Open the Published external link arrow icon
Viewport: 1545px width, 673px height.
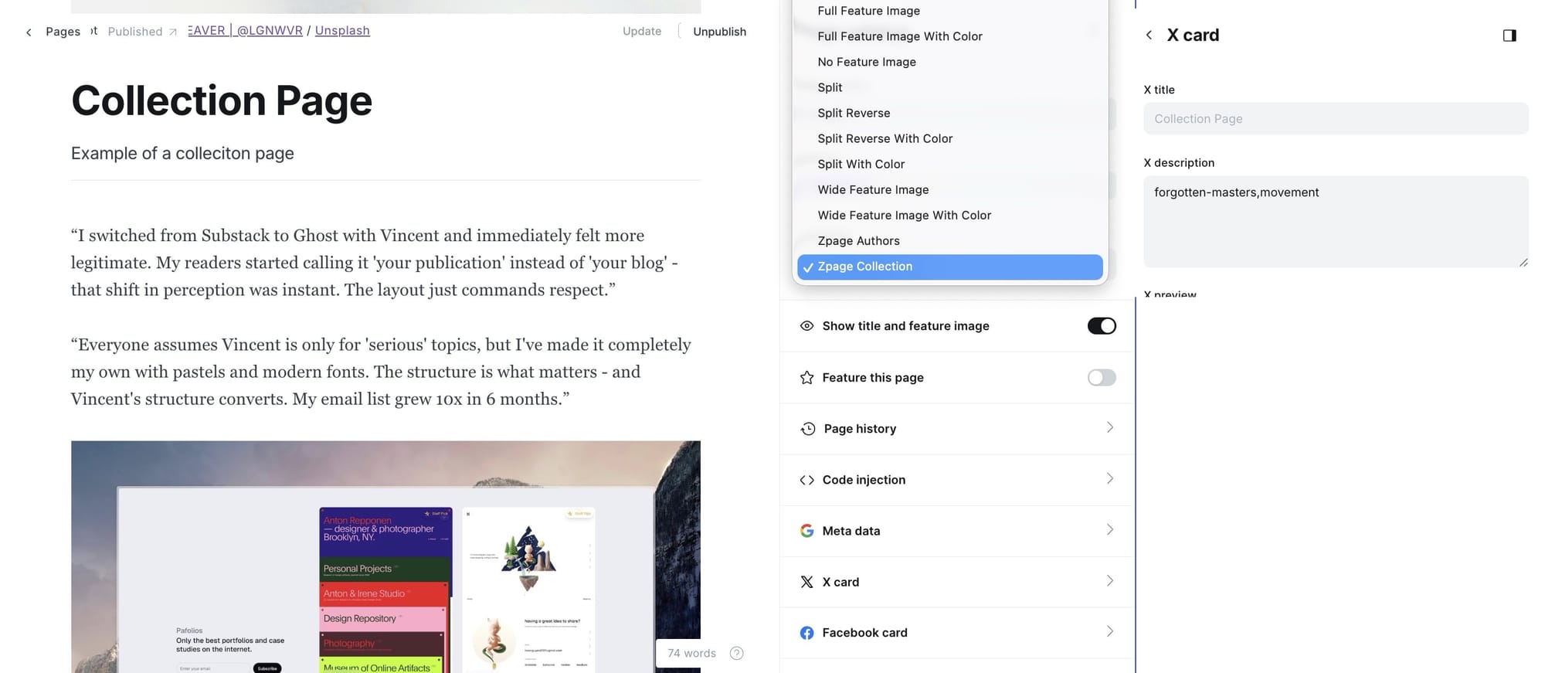[x=173, y=32]
